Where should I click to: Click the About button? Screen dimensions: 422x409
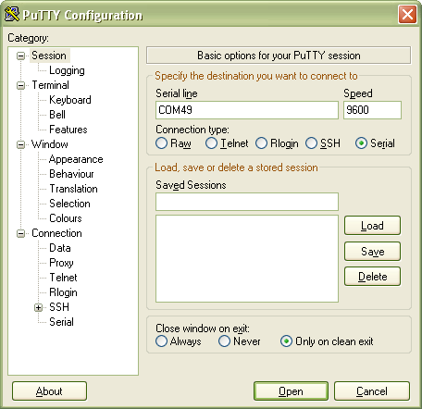(x=49, y=391)
